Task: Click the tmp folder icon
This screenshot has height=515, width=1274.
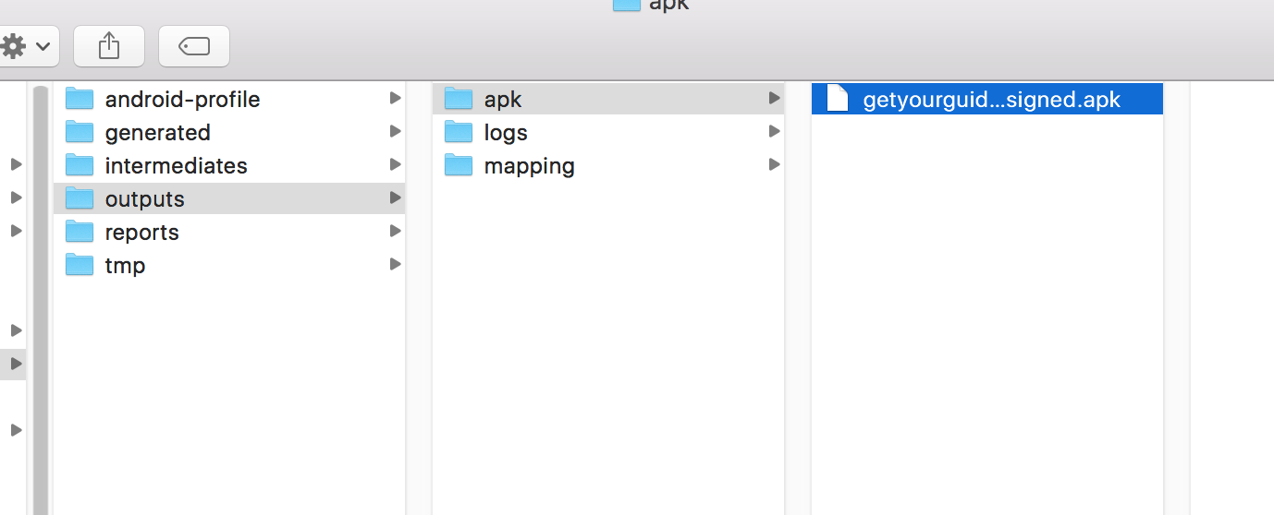Action: click(80, 265)
